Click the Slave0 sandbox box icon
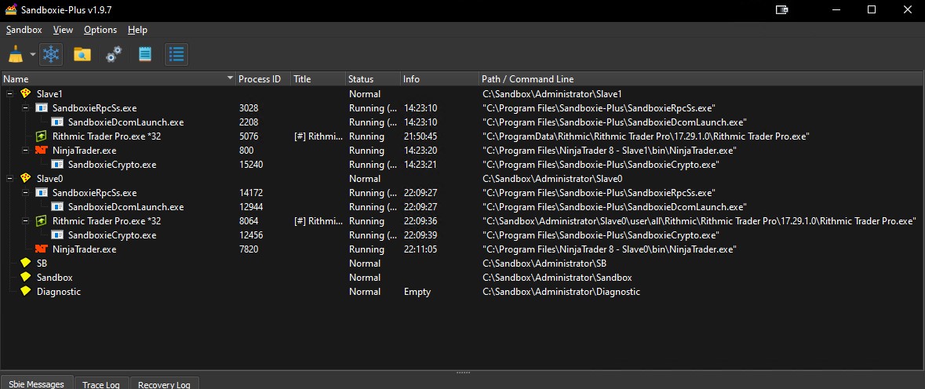This screenshot has height=389, width=925. (x=25, y=179)
